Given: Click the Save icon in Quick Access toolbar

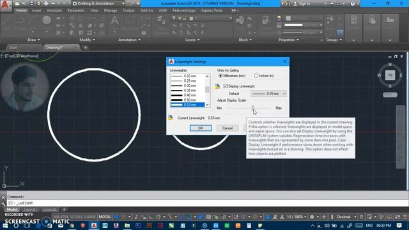Looking at the screenshot, I should (x=31, y=4).
